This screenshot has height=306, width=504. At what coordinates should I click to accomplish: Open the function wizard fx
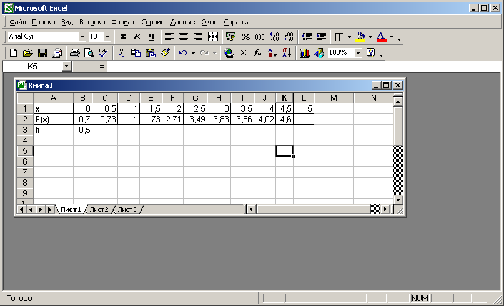pyautogui.click(x=257, y=52)
